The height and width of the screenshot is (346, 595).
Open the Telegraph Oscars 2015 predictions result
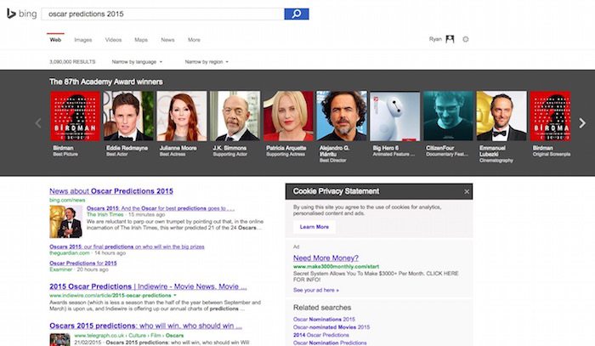click(x=145, y=326)
